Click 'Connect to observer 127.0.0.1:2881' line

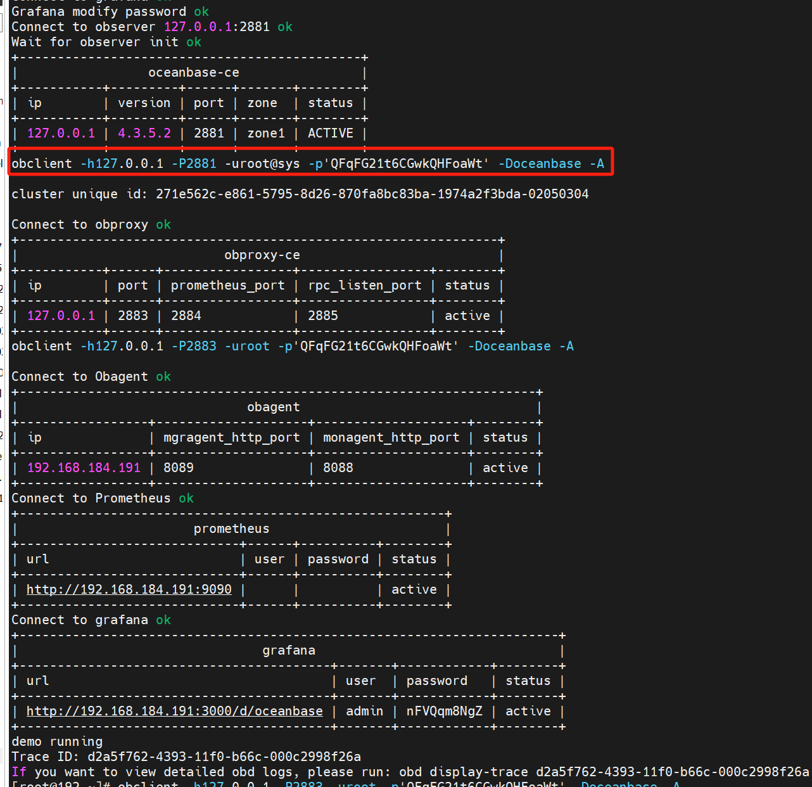152,27
